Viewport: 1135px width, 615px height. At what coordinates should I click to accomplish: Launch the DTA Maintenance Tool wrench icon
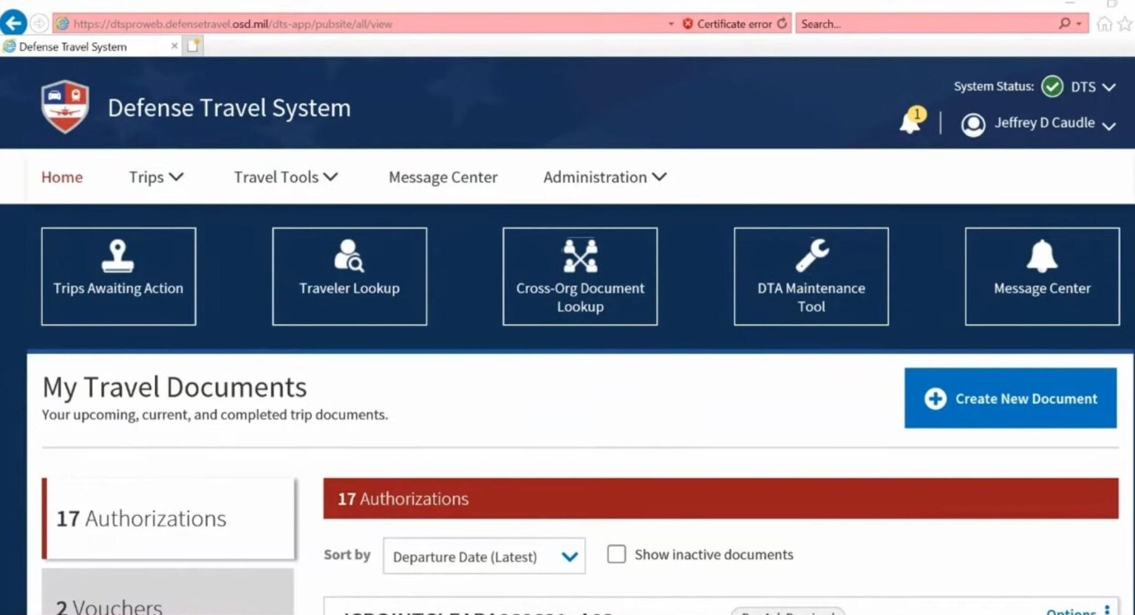pyautogui.click(x=811, y=256)
